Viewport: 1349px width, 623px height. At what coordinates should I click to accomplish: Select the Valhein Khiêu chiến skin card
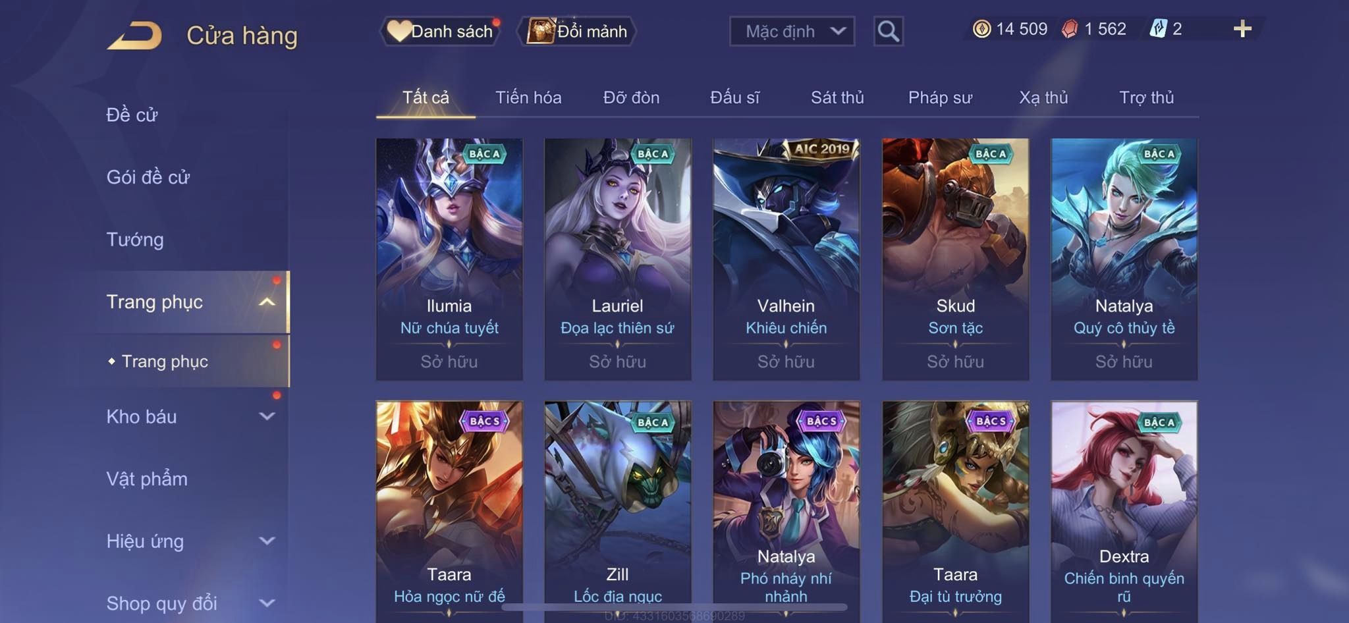coord(786,259)
